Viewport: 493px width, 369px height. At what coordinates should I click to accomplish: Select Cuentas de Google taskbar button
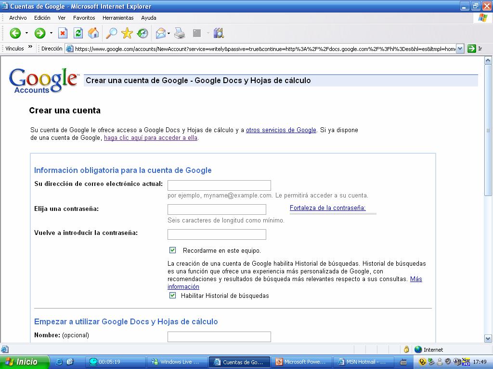click(x=240, y=362)
